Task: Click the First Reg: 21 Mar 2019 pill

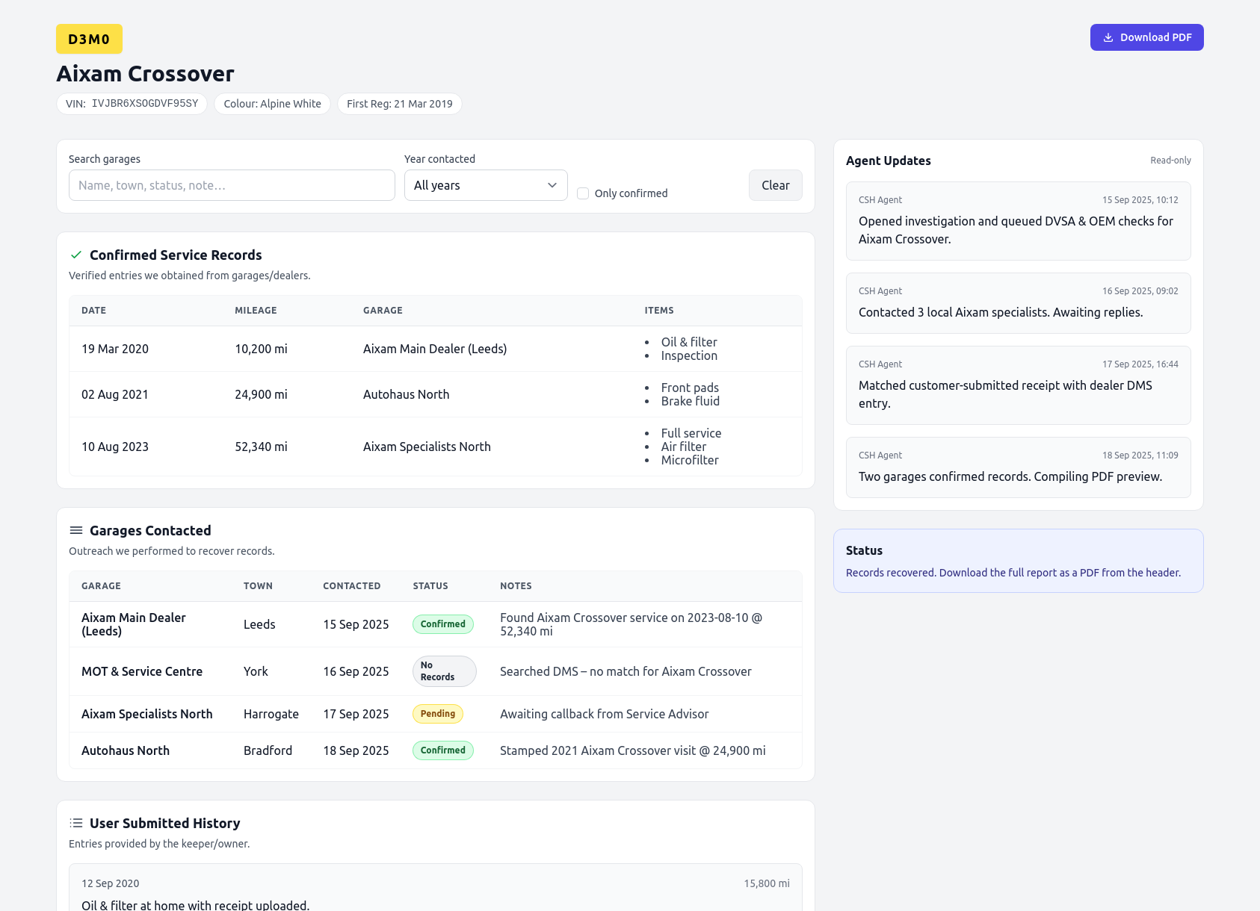Action: 400,104
